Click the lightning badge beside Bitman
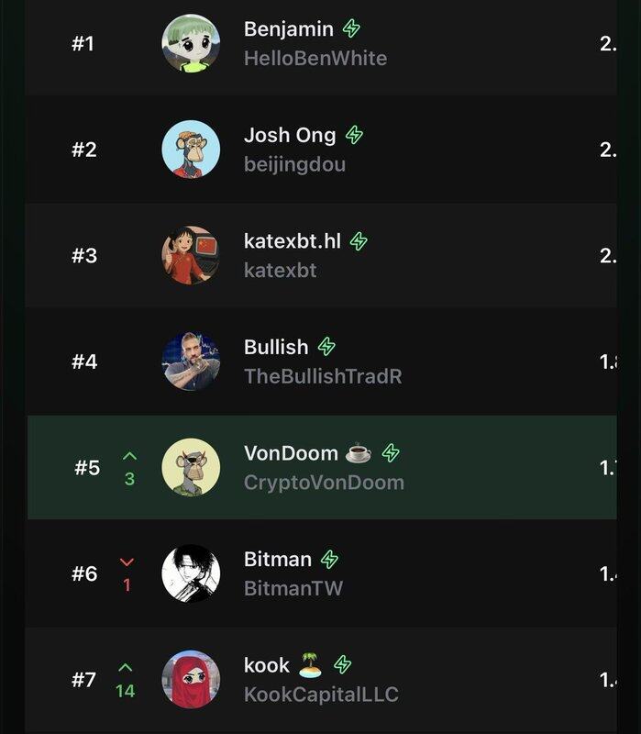This screenshot has width=641, height=734. (329, 559)
